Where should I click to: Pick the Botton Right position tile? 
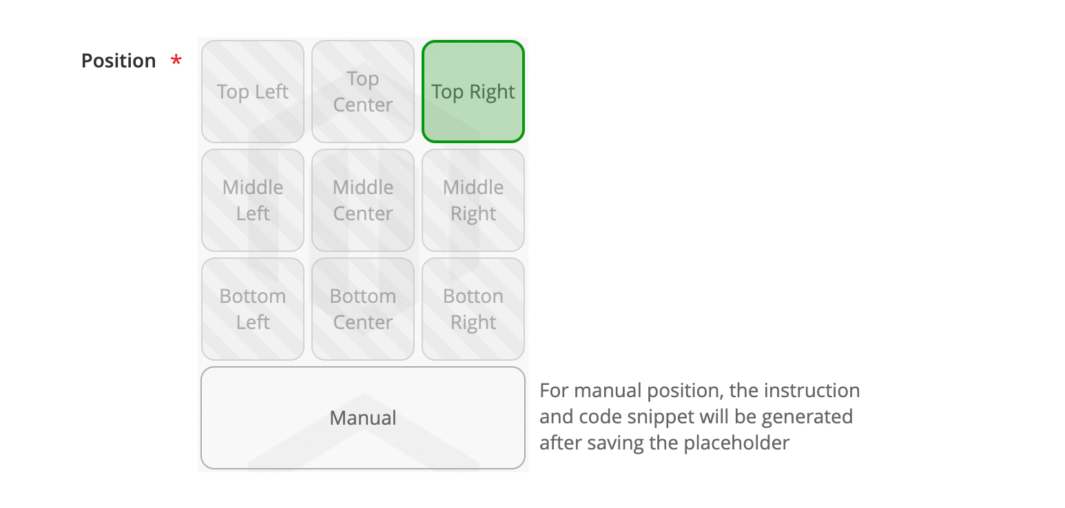(x=473, y=309)
